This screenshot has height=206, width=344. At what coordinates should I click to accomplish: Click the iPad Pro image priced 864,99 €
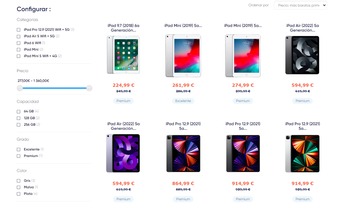coord(183,153)
